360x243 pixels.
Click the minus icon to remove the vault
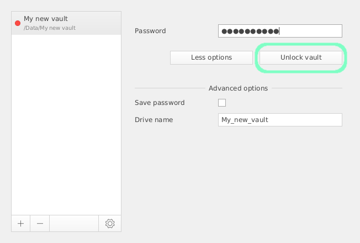tap(40, 224)
